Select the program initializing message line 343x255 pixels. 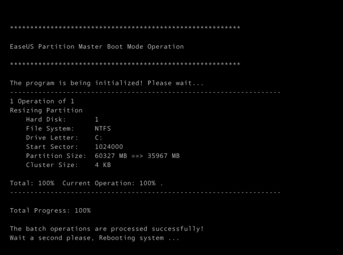(x=107, y=83)
